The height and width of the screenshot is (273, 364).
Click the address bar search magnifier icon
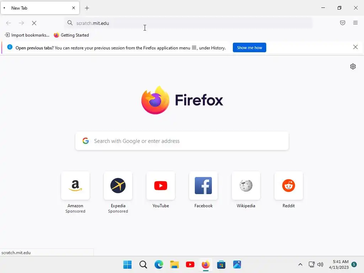click(x=70, y=23)
